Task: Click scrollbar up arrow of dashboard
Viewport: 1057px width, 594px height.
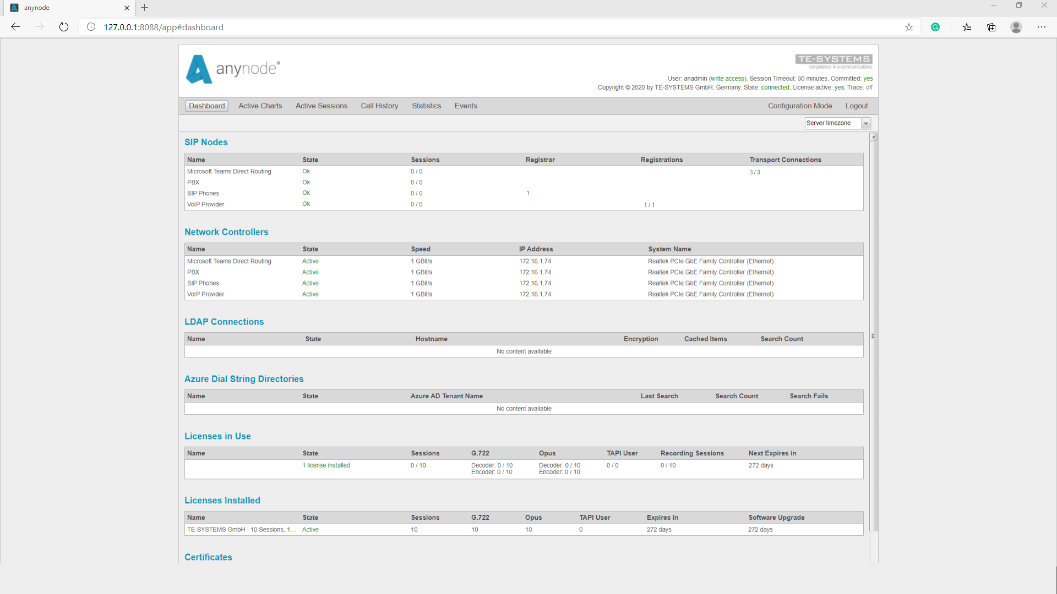Action: (874, 137)
